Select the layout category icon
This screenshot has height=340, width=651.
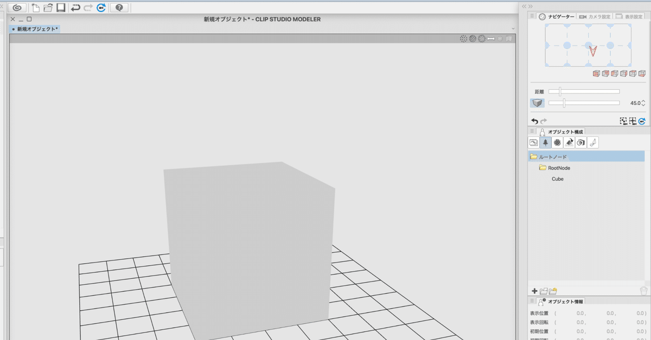pos(569,142)
